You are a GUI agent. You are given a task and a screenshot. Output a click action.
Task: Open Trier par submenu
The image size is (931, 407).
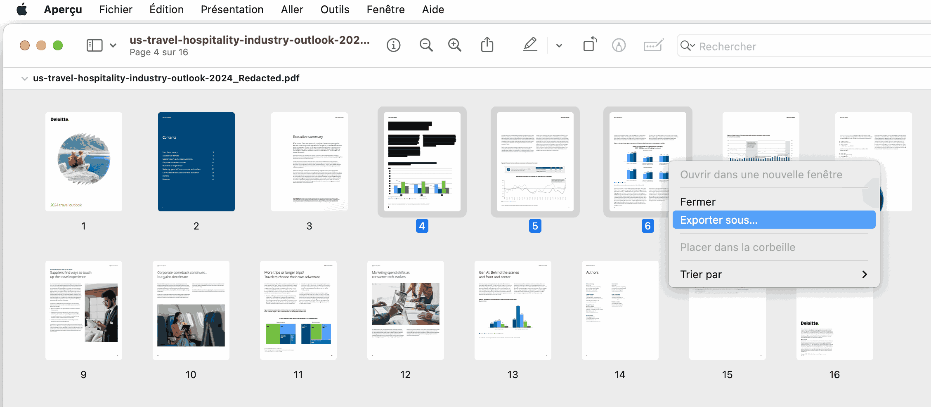tap(774, 274)
